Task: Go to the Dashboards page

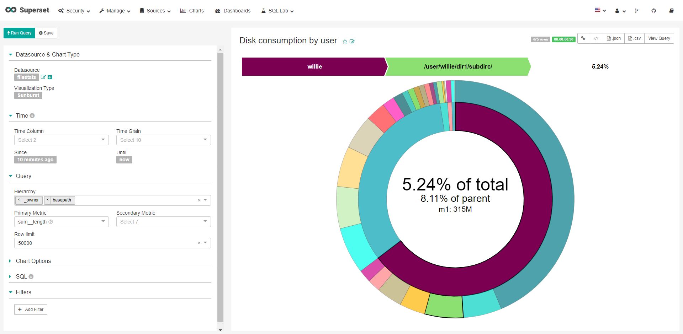Action: click(x=233, y=11)
